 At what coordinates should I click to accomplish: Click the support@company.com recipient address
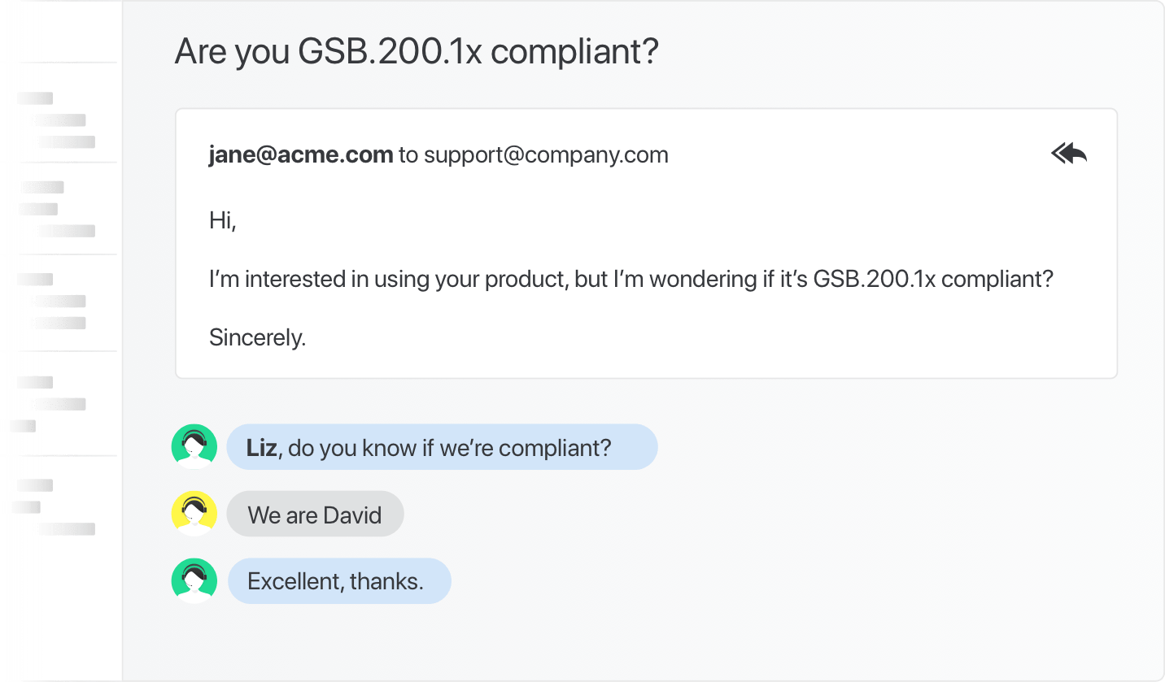[546, 154]
